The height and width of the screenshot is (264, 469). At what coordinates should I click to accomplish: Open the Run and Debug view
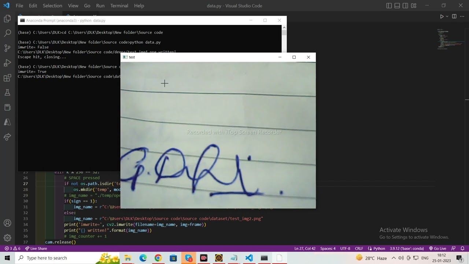7,63
